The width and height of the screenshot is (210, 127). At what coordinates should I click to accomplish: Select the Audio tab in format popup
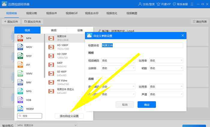click(x=54, y=30)
